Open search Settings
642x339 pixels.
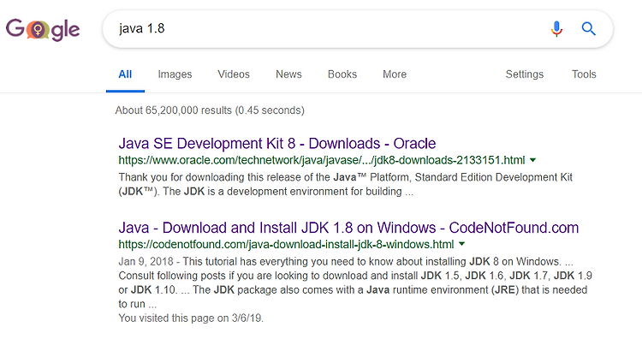(x=525, y=74)
